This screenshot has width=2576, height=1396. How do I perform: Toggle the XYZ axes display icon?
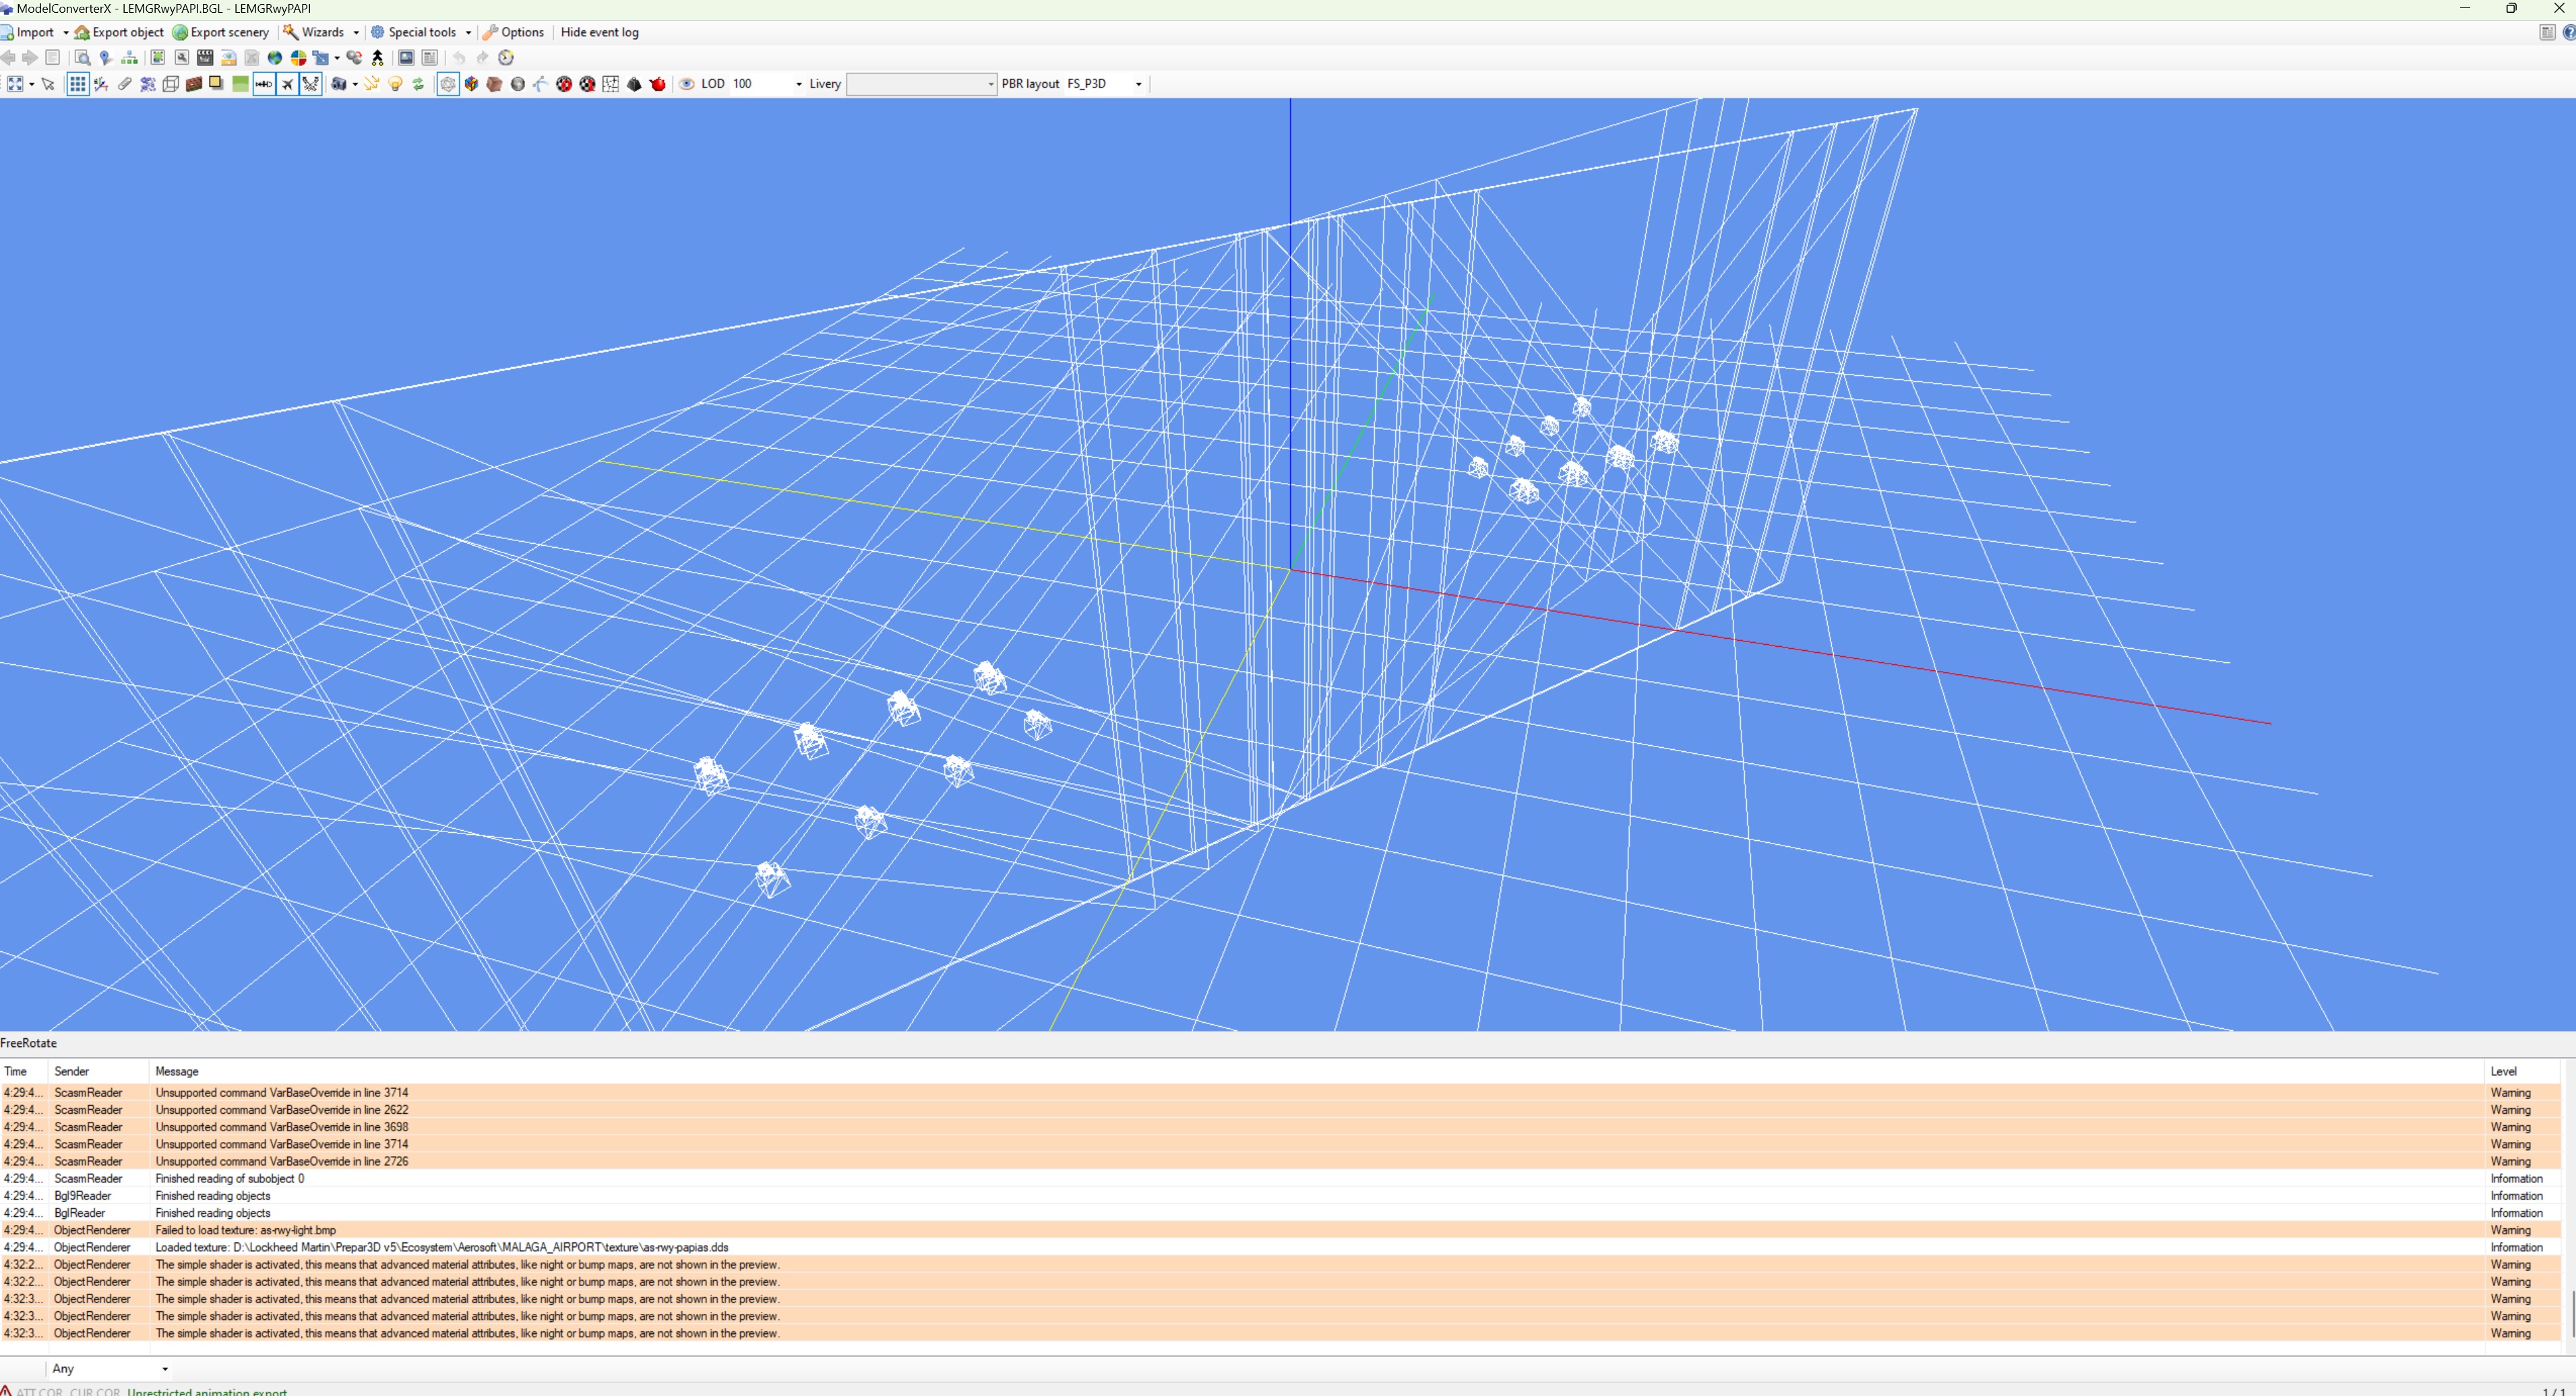[101, 84]
